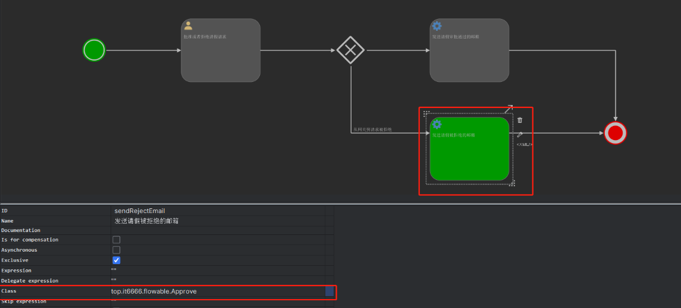Click the exclusive gateway diamond

[x=350, y=50]
